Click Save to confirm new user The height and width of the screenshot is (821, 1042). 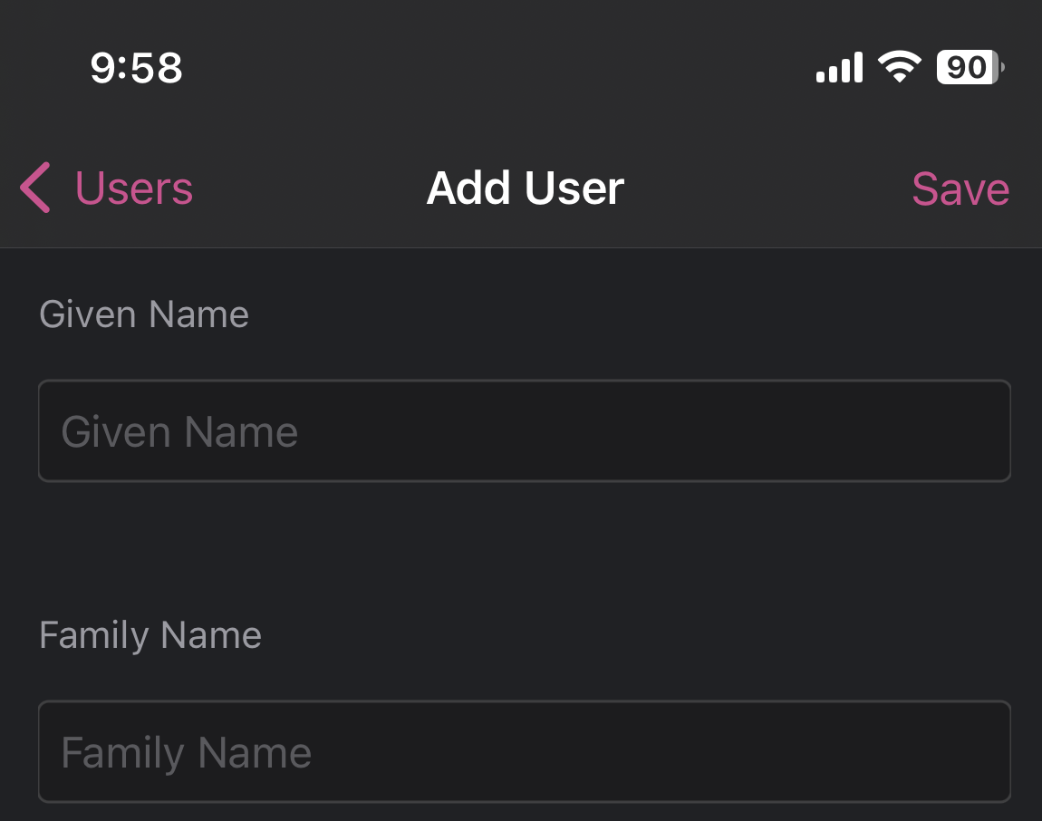(x=960, y=188)
